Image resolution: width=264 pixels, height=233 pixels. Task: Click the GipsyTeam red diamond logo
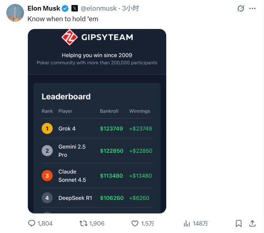click(69, 38)
